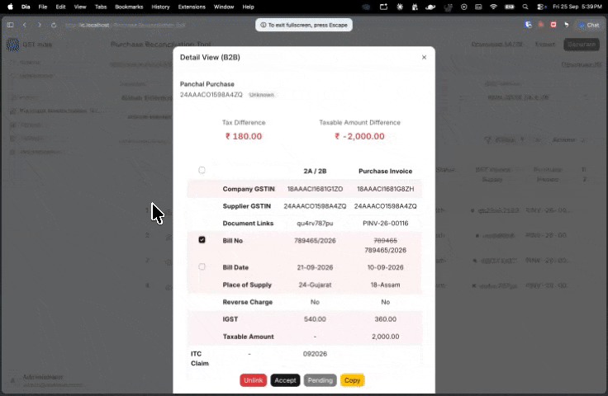Click the planet icon in the menu bar
Image resolution: width=608 pixels, height=396 pixels.
[x=430, y=7]
